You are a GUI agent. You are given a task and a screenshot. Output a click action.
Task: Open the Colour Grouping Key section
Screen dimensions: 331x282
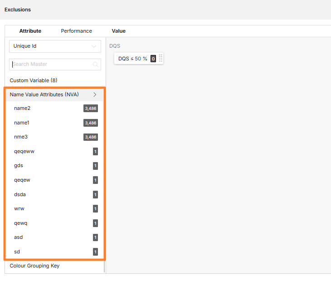tap(34, 266)
